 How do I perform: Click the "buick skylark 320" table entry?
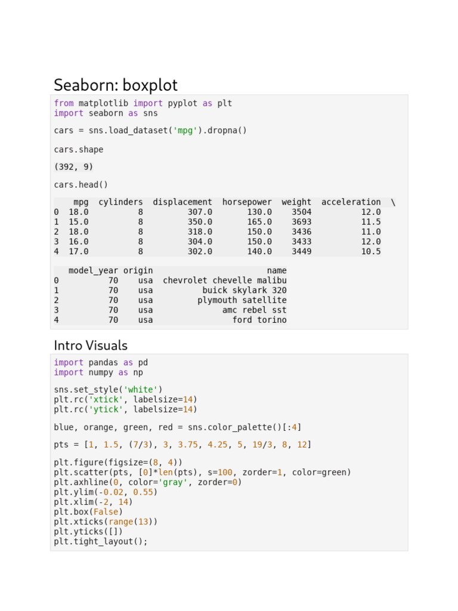pyautogui.click(x=244, y=290)
